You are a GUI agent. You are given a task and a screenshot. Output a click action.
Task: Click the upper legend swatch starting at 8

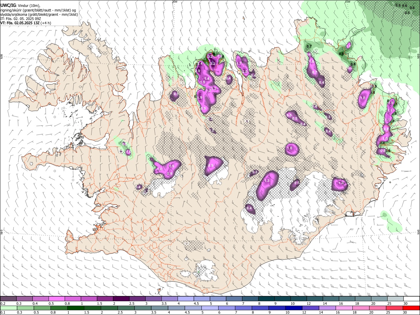pos(266,299)
